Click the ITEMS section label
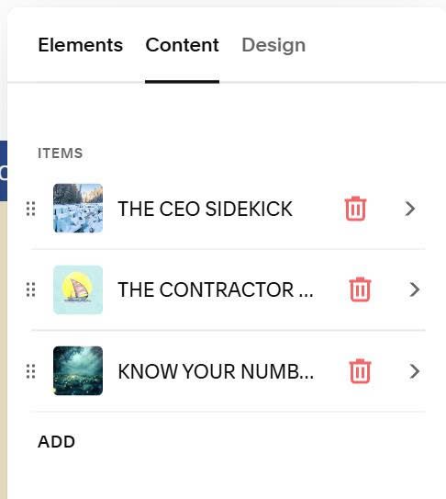446x499 pixels. coord(60,153)
